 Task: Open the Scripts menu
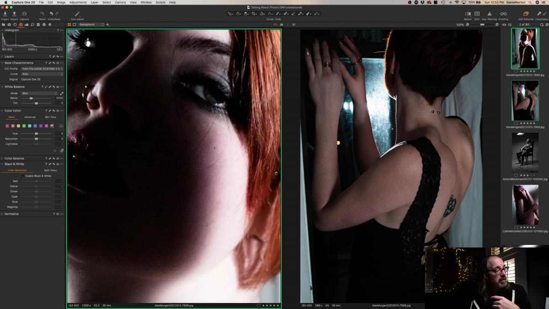161,2
